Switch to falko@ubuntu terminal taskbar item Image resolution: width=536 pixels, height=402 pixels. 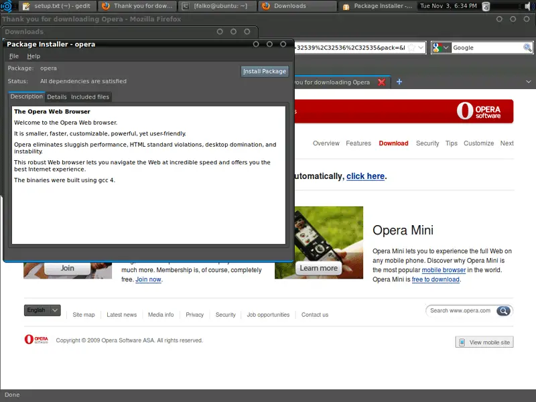[217, 6]
